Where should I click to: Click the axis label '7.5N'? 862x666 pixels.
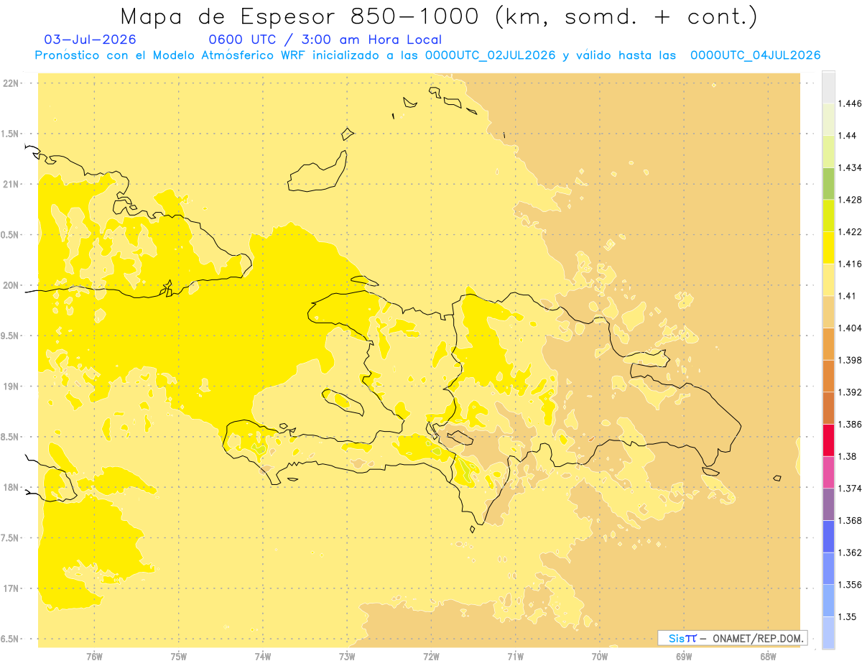10,538
